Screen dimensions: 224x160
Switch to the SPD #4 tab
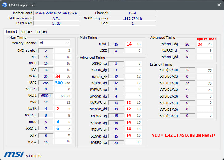pos(41,32)
